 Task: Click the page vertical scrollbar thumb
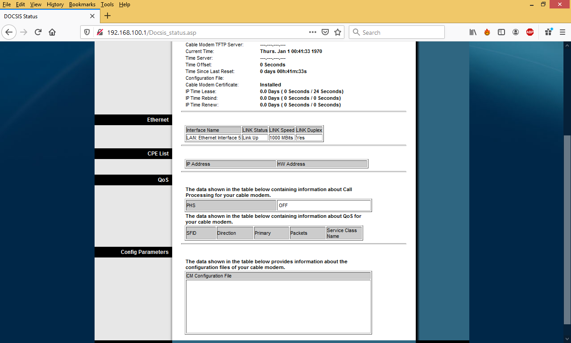[x=567, y=229]
